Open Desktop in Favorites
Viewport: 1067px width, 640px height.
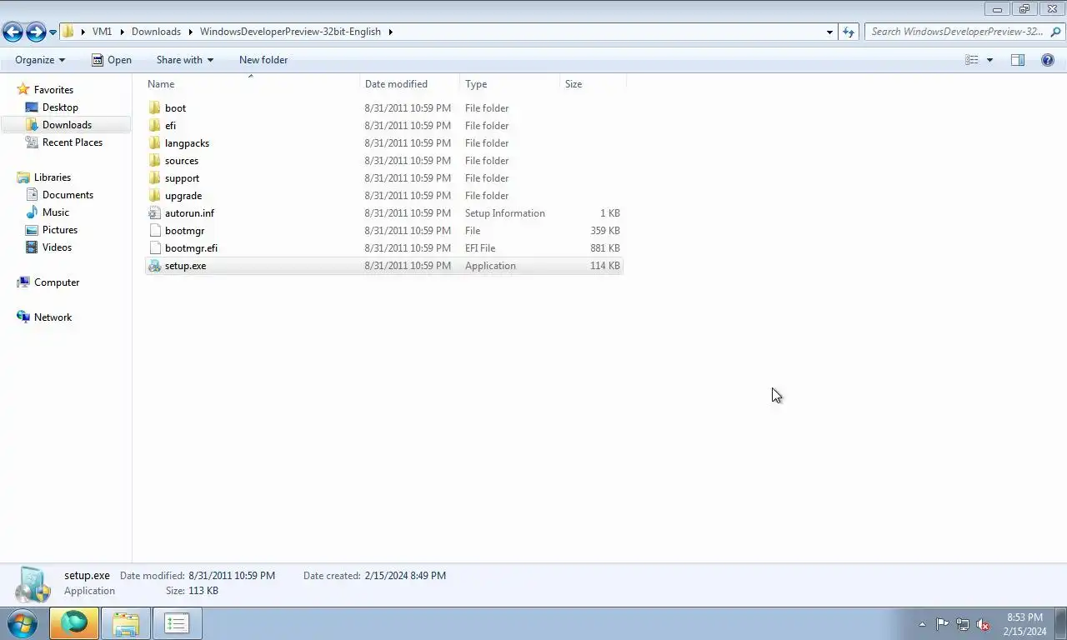pyautogui.click(x=60, y=107)
